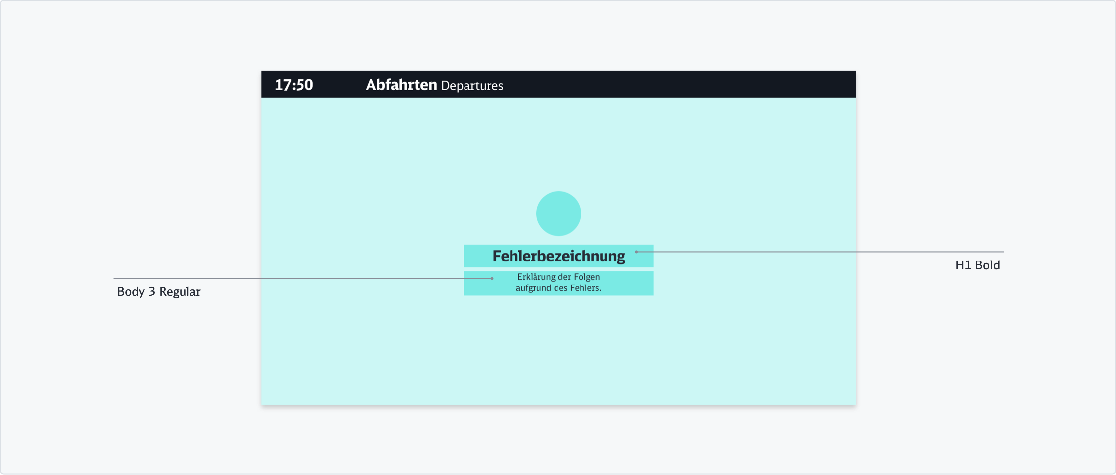Click heading highlight box left of "Fehlerbezeichnung"
This screenshot has height=475, width=1116.
coord(477,256)
